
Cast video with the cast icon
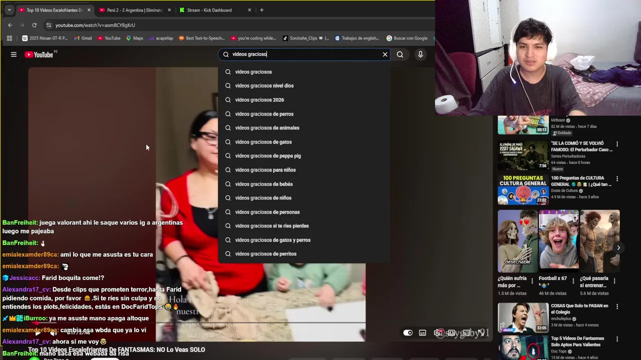[466, 333]
